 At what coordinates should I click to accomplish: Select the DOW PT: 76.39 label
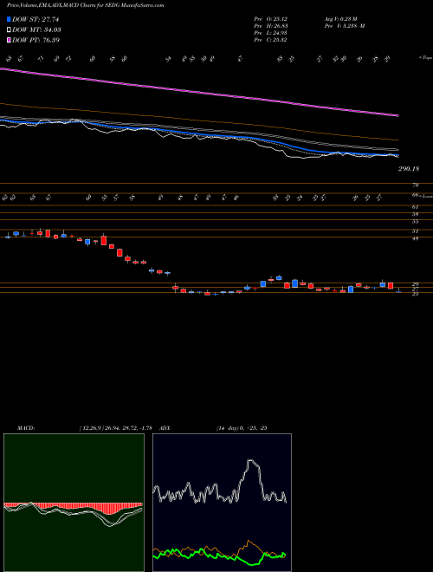tap(36, 40)
